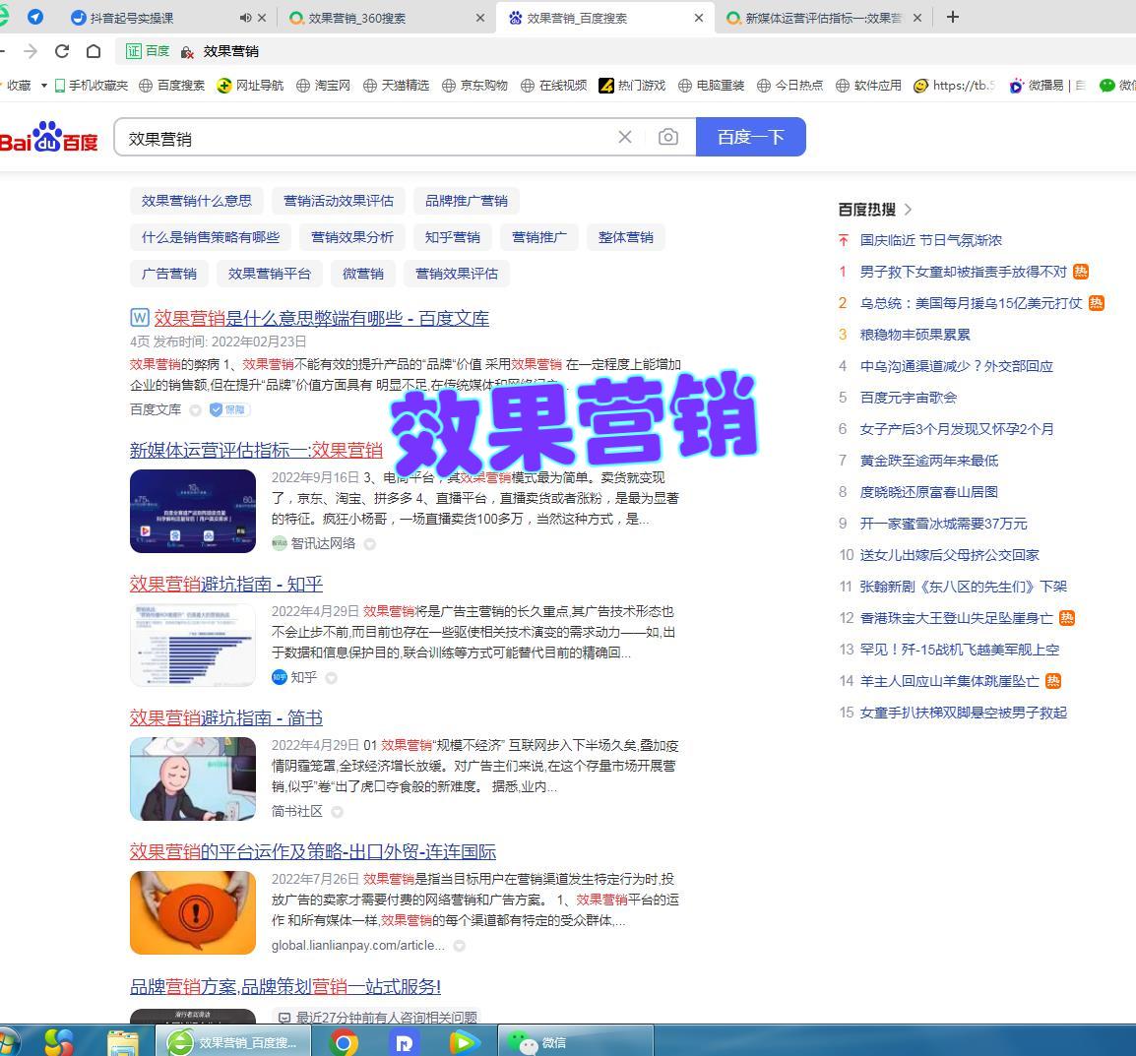Open result 效果营销避坑指南 - 知乎

coord(226,584)
